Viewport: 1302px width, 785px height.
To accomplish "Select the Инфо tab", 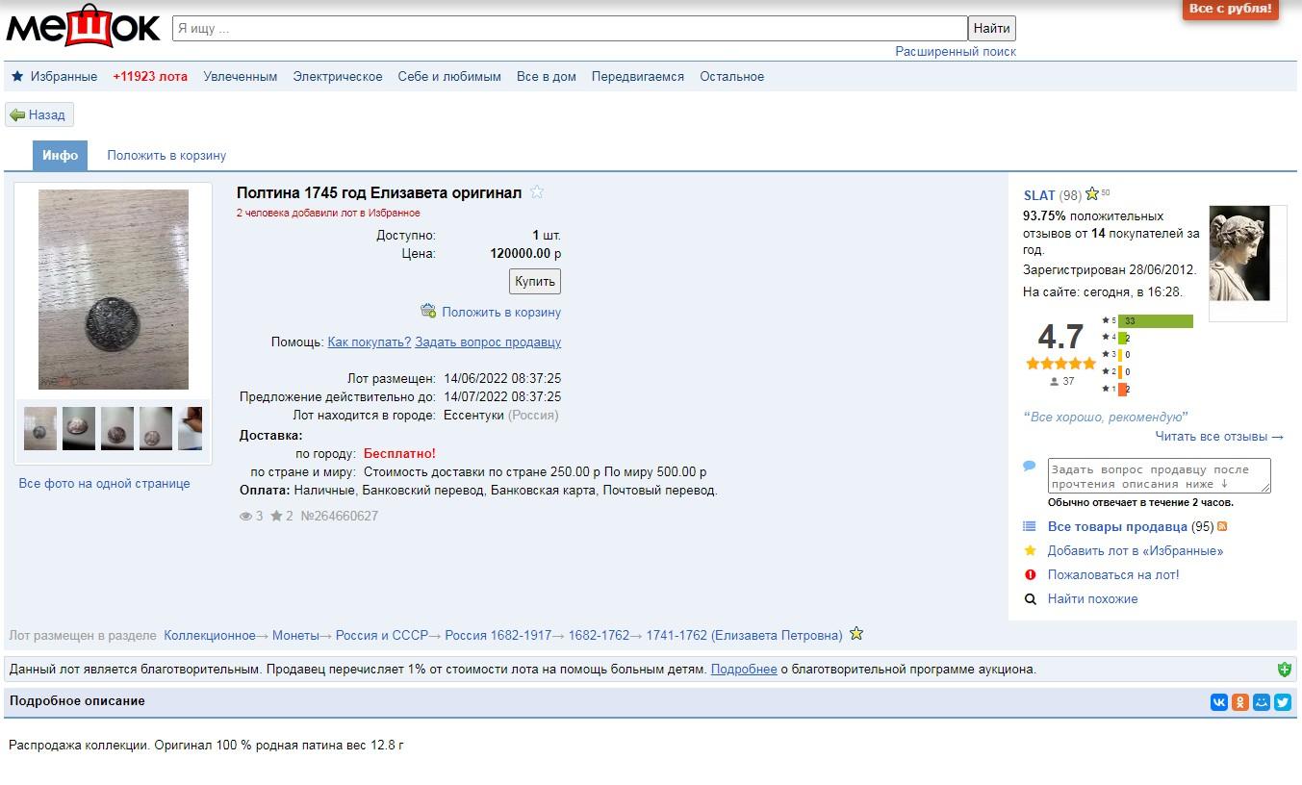I will 60,156.
